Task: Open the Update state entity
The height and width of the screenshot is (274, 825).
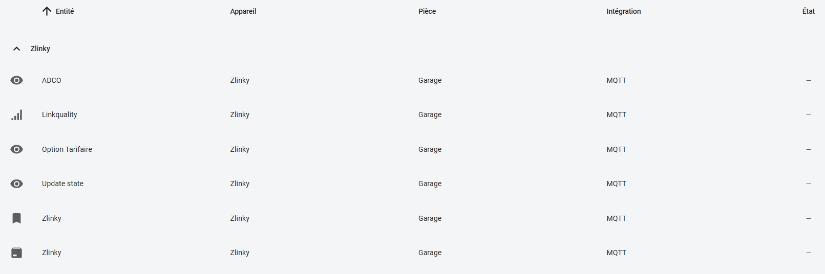Action: click(62, 184)
